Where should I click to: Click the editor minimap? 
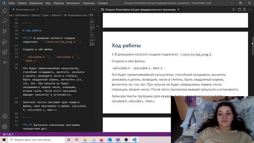(92, 32)
